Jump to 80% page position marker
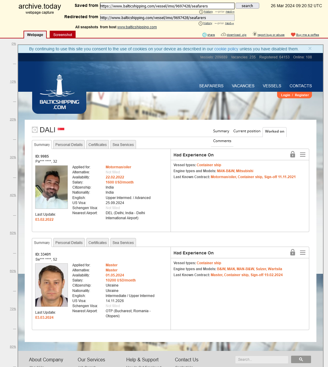This screenshot has width=328, height=367. tap(13, 347)
